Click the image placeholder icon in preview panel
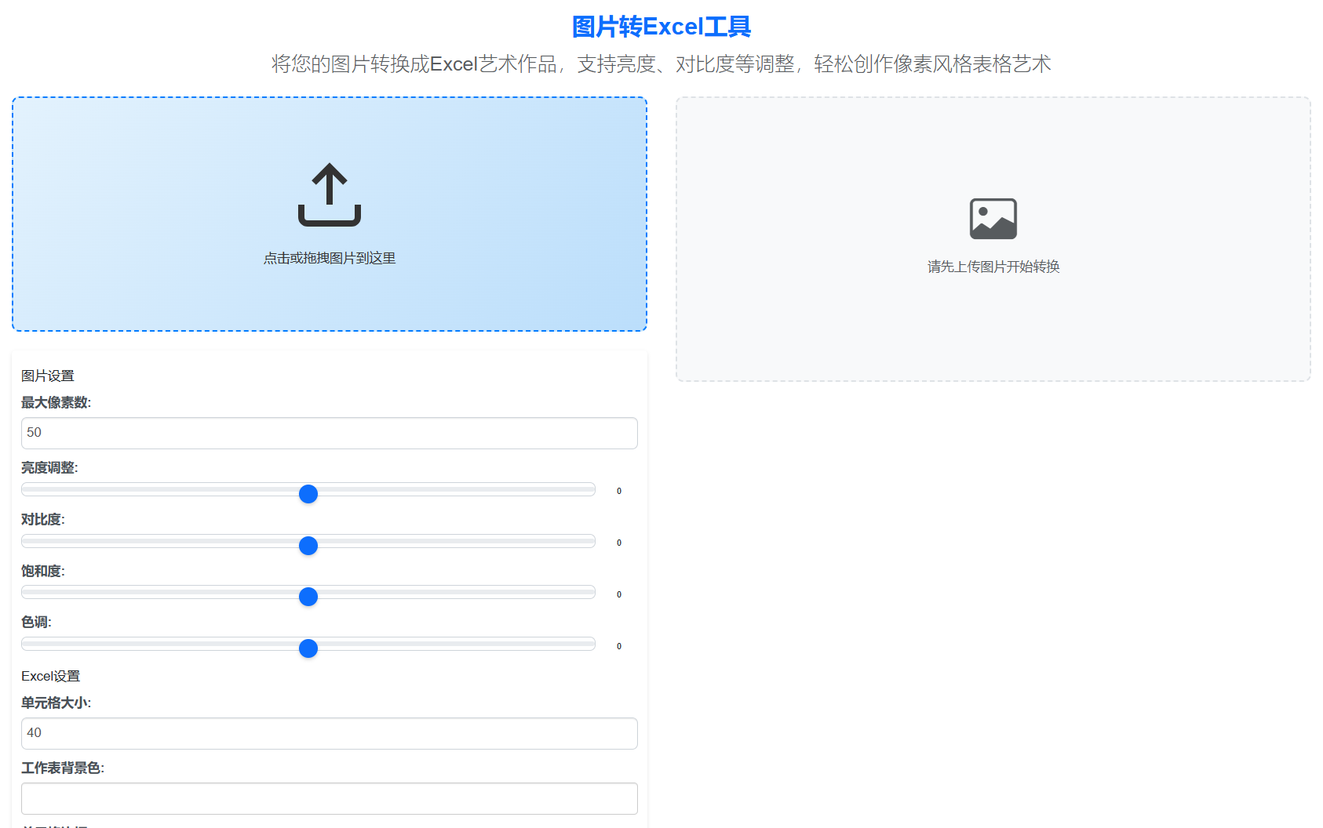Image resolution: width=1323 pixels, height=828 pixels. pos(993,218)
